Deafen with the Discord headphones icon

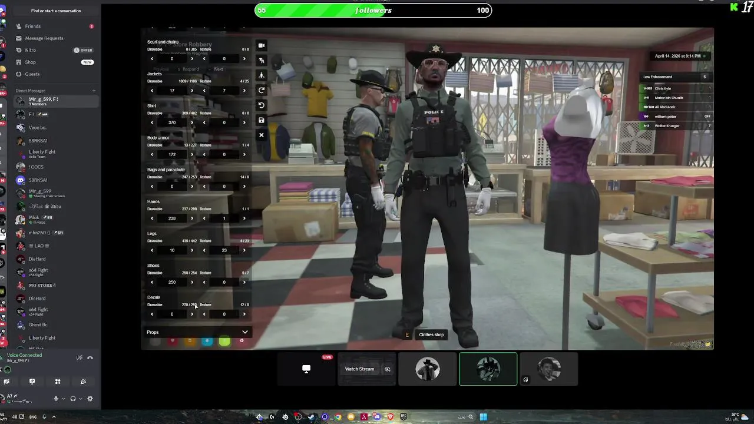73,399
